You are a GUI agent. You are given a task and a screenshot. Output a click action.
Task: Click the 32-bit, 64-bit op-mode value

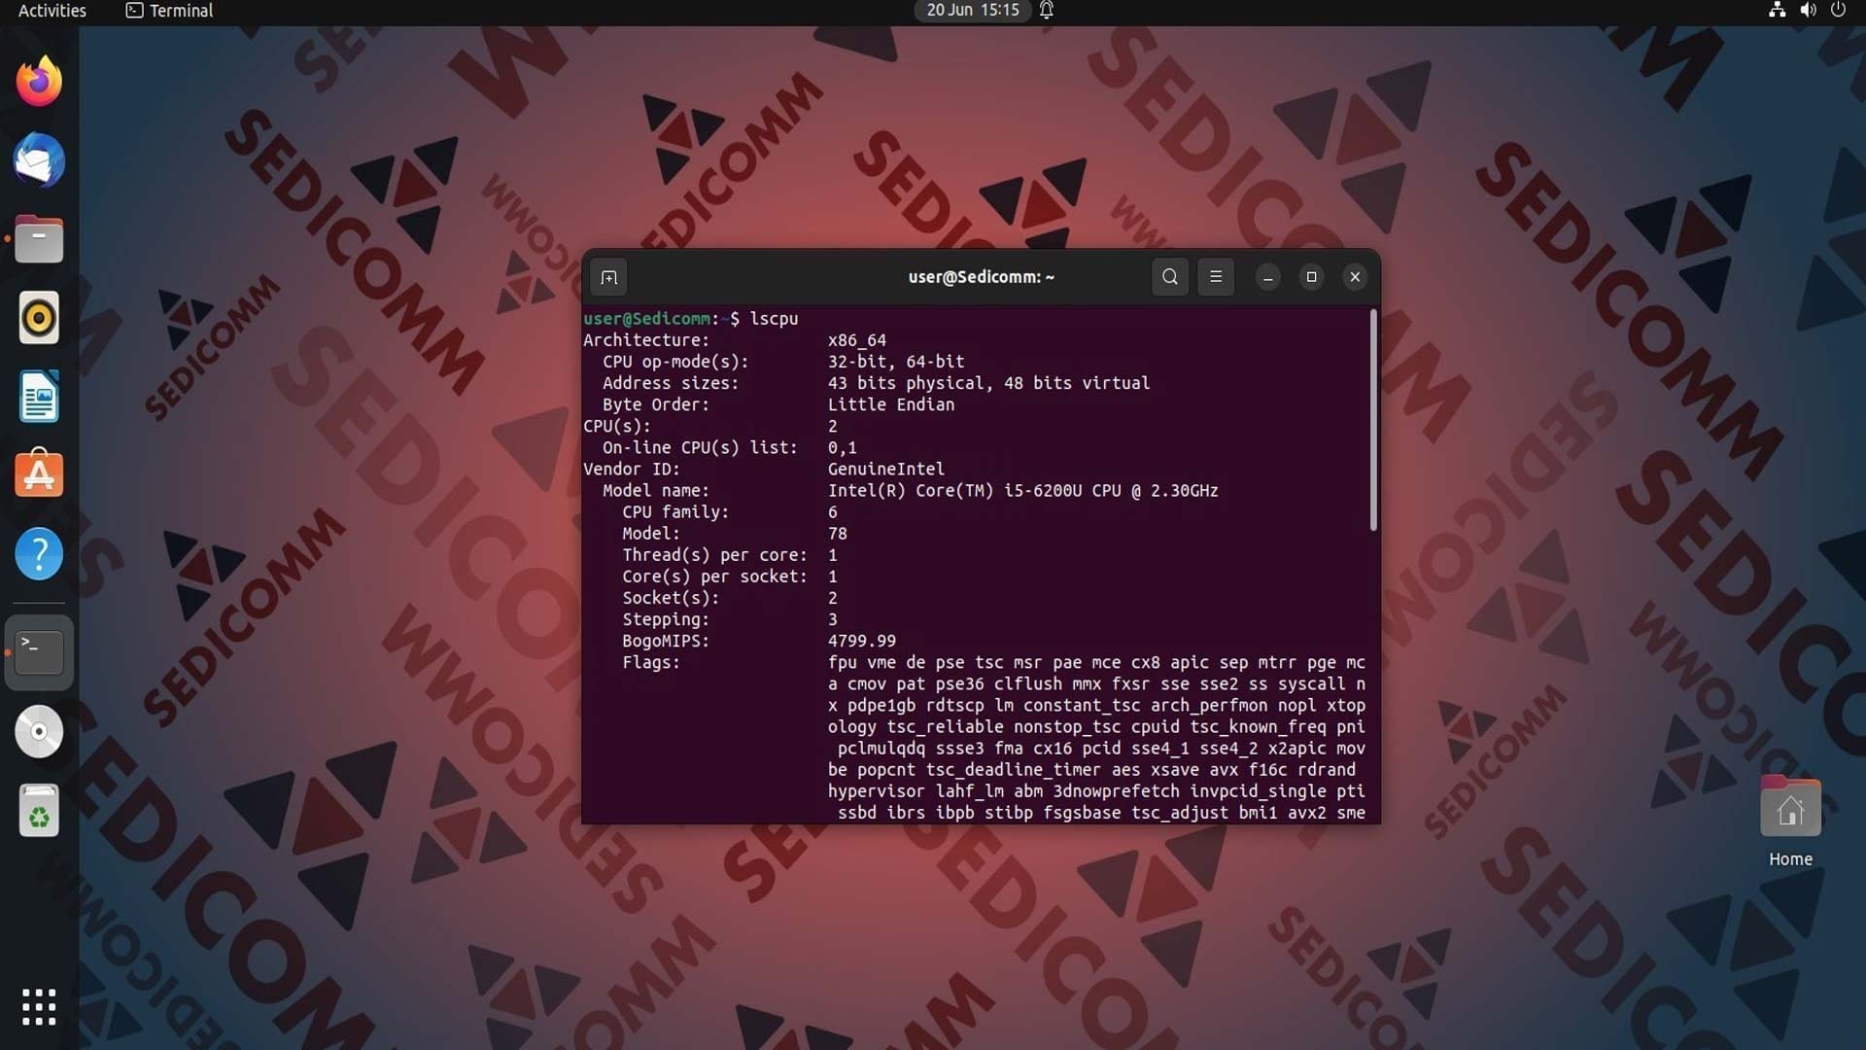click(895, 362)
